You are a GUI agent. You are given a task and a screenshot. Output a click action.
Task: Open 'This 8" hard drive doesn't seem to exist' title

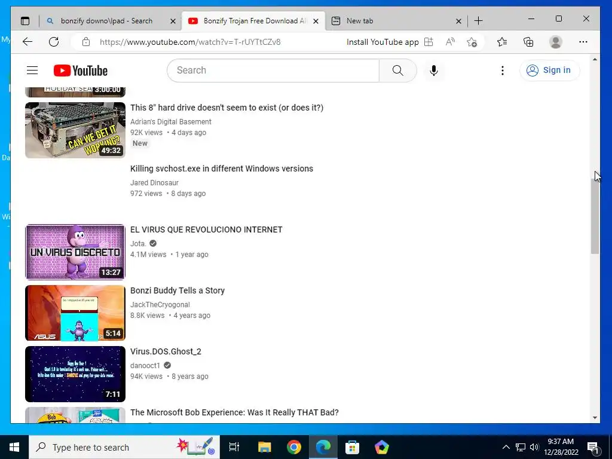coord(227,108)
